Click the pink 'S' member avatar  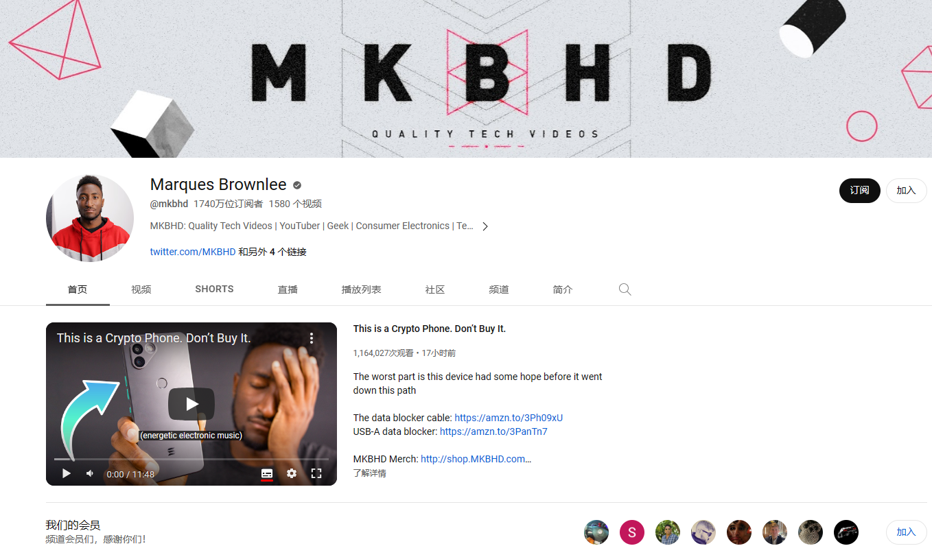click(x=632, y=532)
